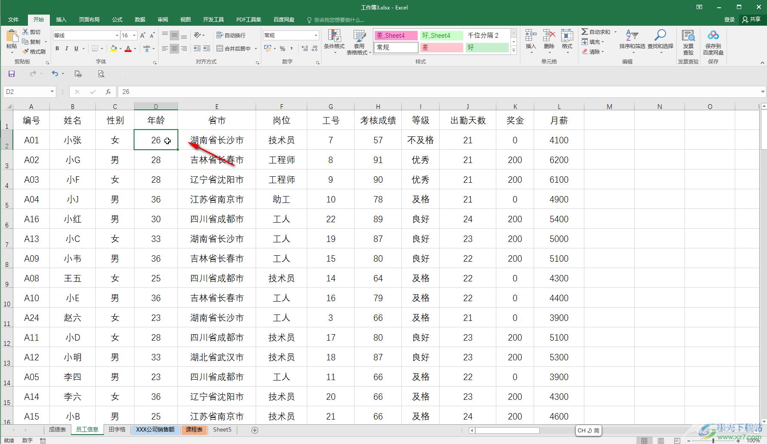The width and height of the screenshot is (767, 444).
Task: Click the Save icon in quick access toolbar
Action: pos(12,74)
